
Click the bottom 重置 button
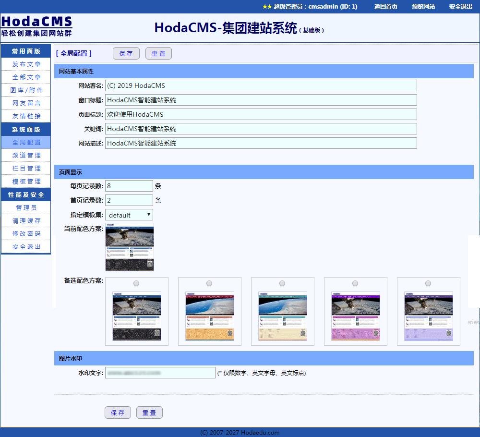pos(149,413)
